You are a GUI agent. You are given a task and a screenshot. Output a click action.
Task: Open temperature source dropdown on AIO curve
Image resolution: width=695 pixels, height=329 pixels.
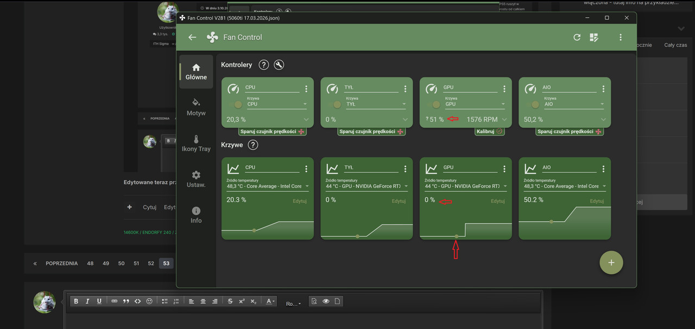coord(565,184)
